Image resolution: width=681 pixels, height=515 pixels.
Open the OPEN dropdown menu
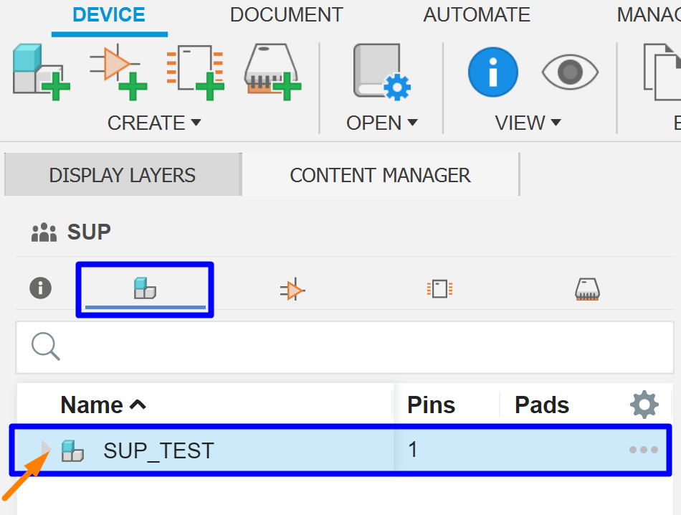[382, 123]
